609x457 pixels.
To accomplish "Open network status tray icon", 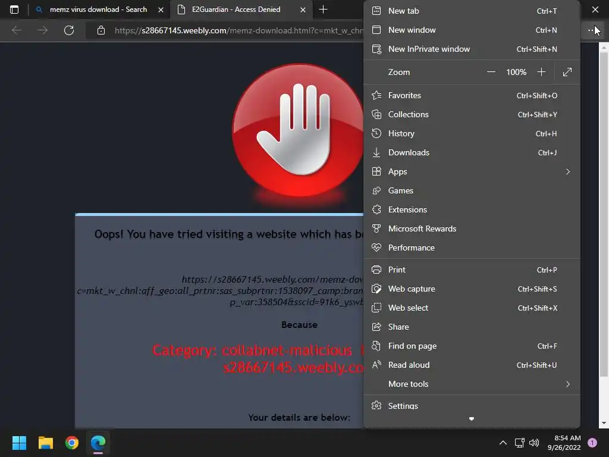I will [x=519, y=443].
